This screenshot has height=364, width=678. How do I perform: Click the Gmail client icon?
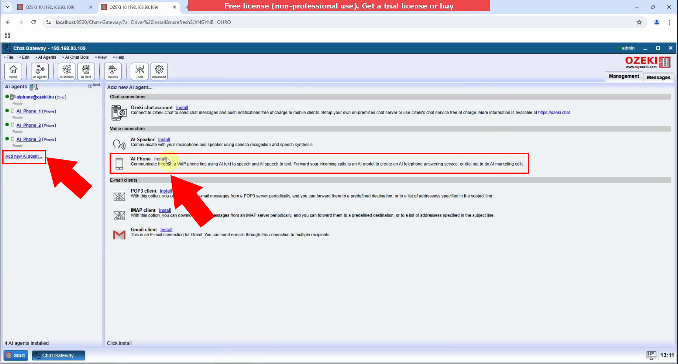(119, 235)
